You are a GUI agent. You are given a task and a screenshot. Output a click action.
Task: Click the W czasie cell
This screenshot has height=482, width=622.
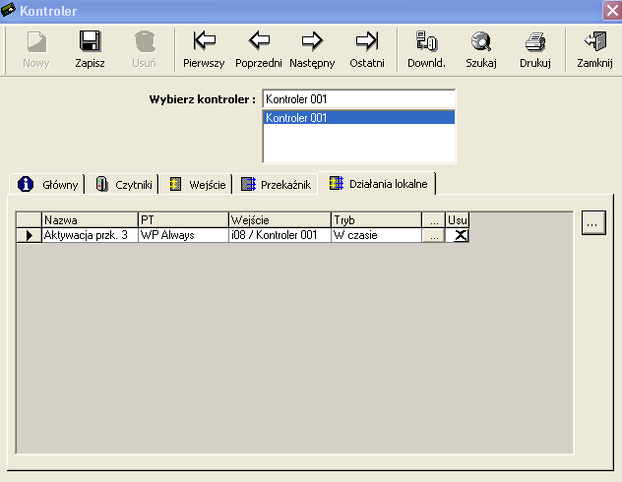coord(376,235)
